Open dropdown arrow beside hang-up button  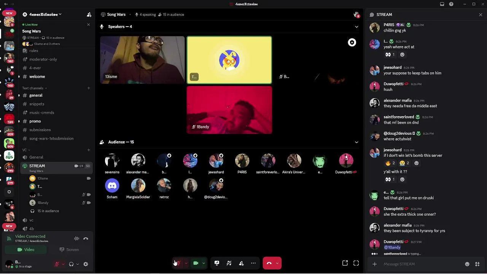277,263
